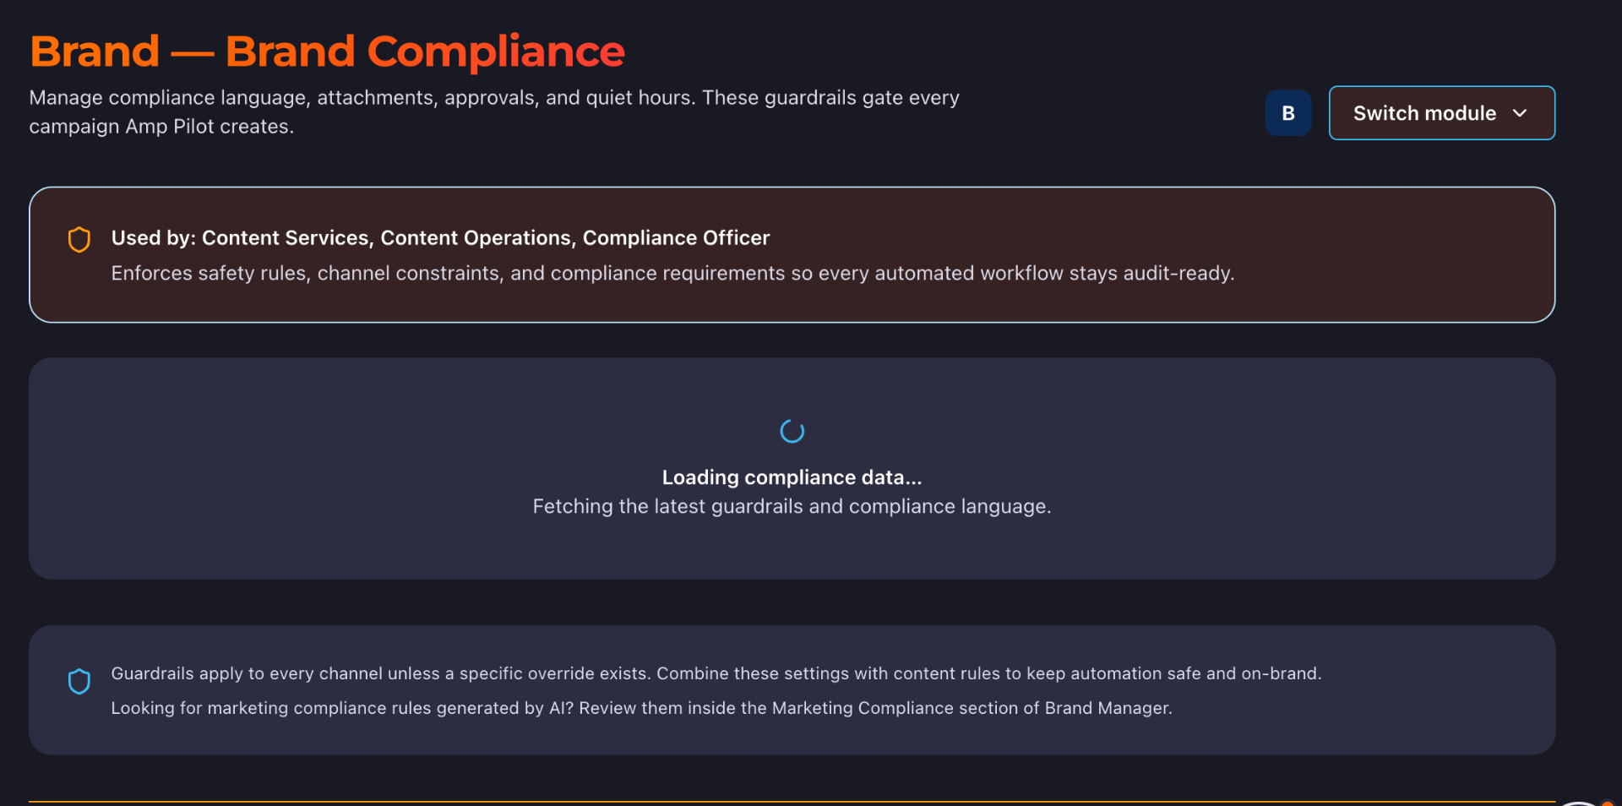
Task: Click the B profile badge to open account
Action: pos(1287,112)
